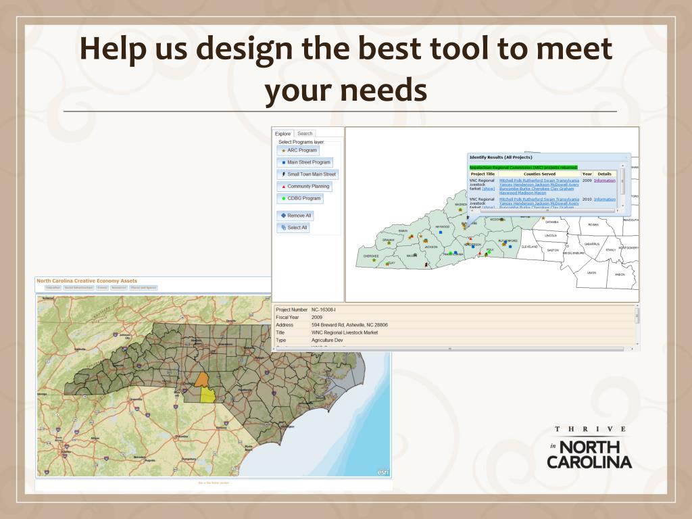Click the blue square marker in Haywood county
The height and width of the screenshot is (519, 692).
[441, 232]
